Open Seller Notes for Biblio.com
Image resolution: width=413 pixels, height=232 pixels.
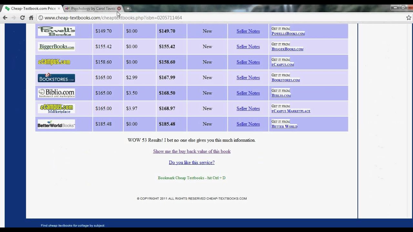point(248,93)
